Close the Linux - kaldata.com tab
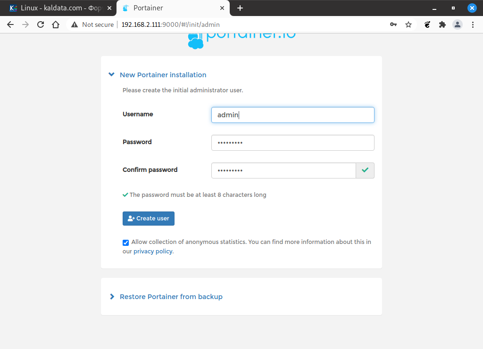The height and width of the screenshot is (349, 483). click(109, 8)
